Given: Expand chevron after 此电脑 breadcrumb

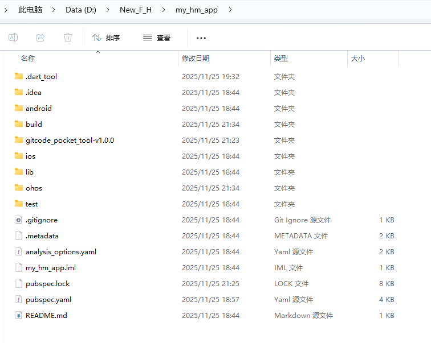Looking at the screenshot, I should click(54, 10).
